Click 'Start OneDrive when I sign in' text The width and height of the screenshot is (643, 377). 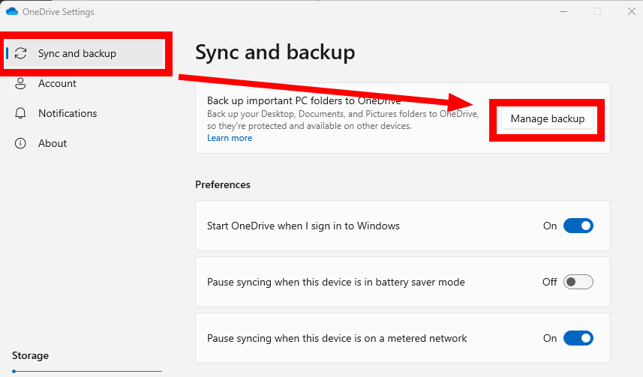(x=303, y=226)
